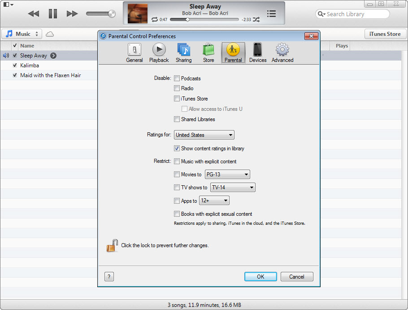Open the Devices preferences tab
This screenshot has width=408, height=310.
[258, 53]
